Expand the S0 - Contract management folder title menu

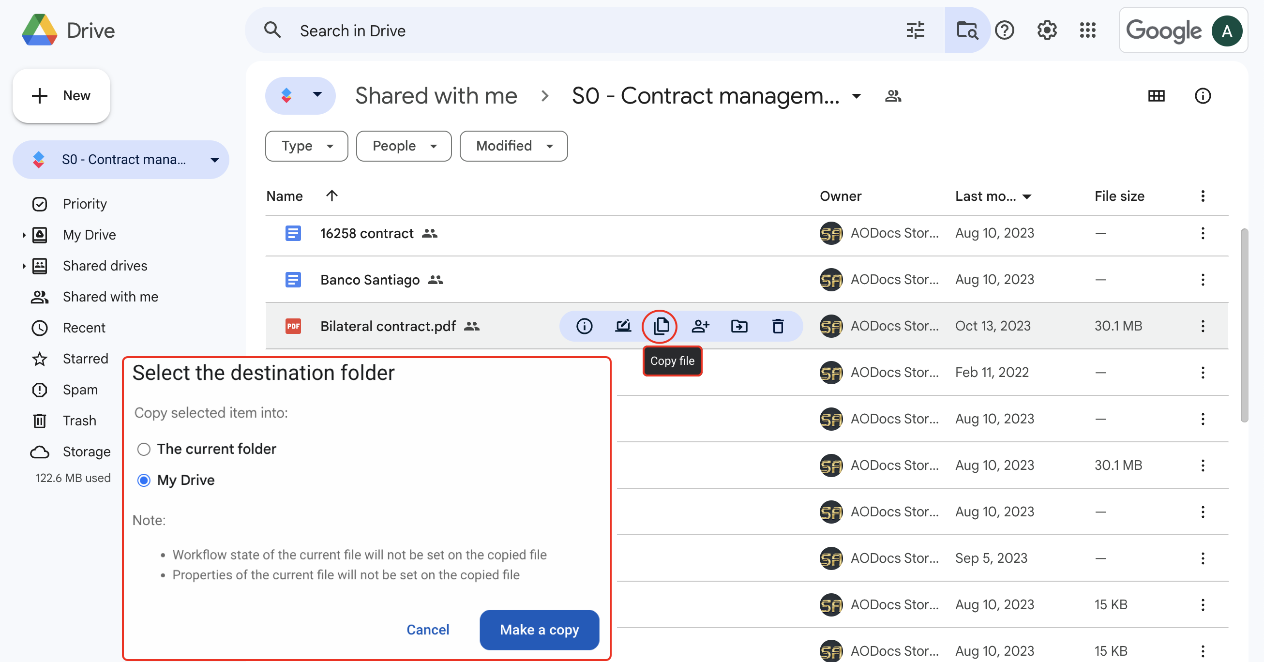[x=856, y=96]
